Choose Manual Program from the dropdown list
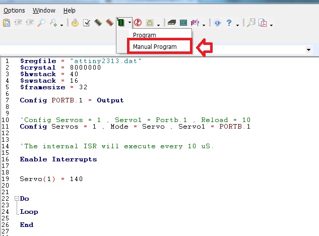The height and width of the screenshot is (236, 319). click(155, 46)
